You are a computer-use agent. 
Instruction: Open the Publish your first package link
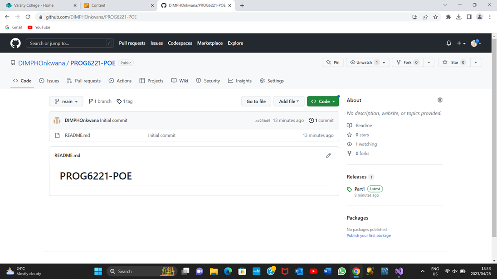(x=368, y=235)
